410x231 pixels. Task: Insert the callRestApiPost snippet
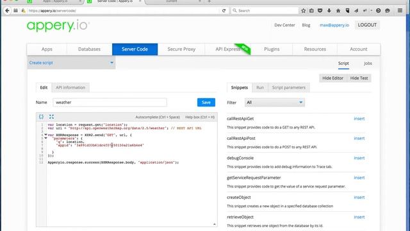[x=359, y=139]
